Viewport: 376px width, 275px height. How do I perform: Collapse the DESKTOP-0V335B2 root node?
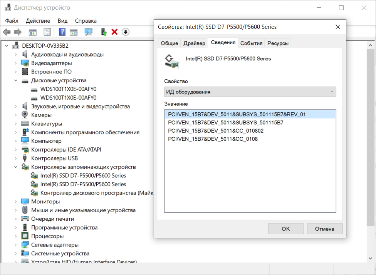pos(7,46)
